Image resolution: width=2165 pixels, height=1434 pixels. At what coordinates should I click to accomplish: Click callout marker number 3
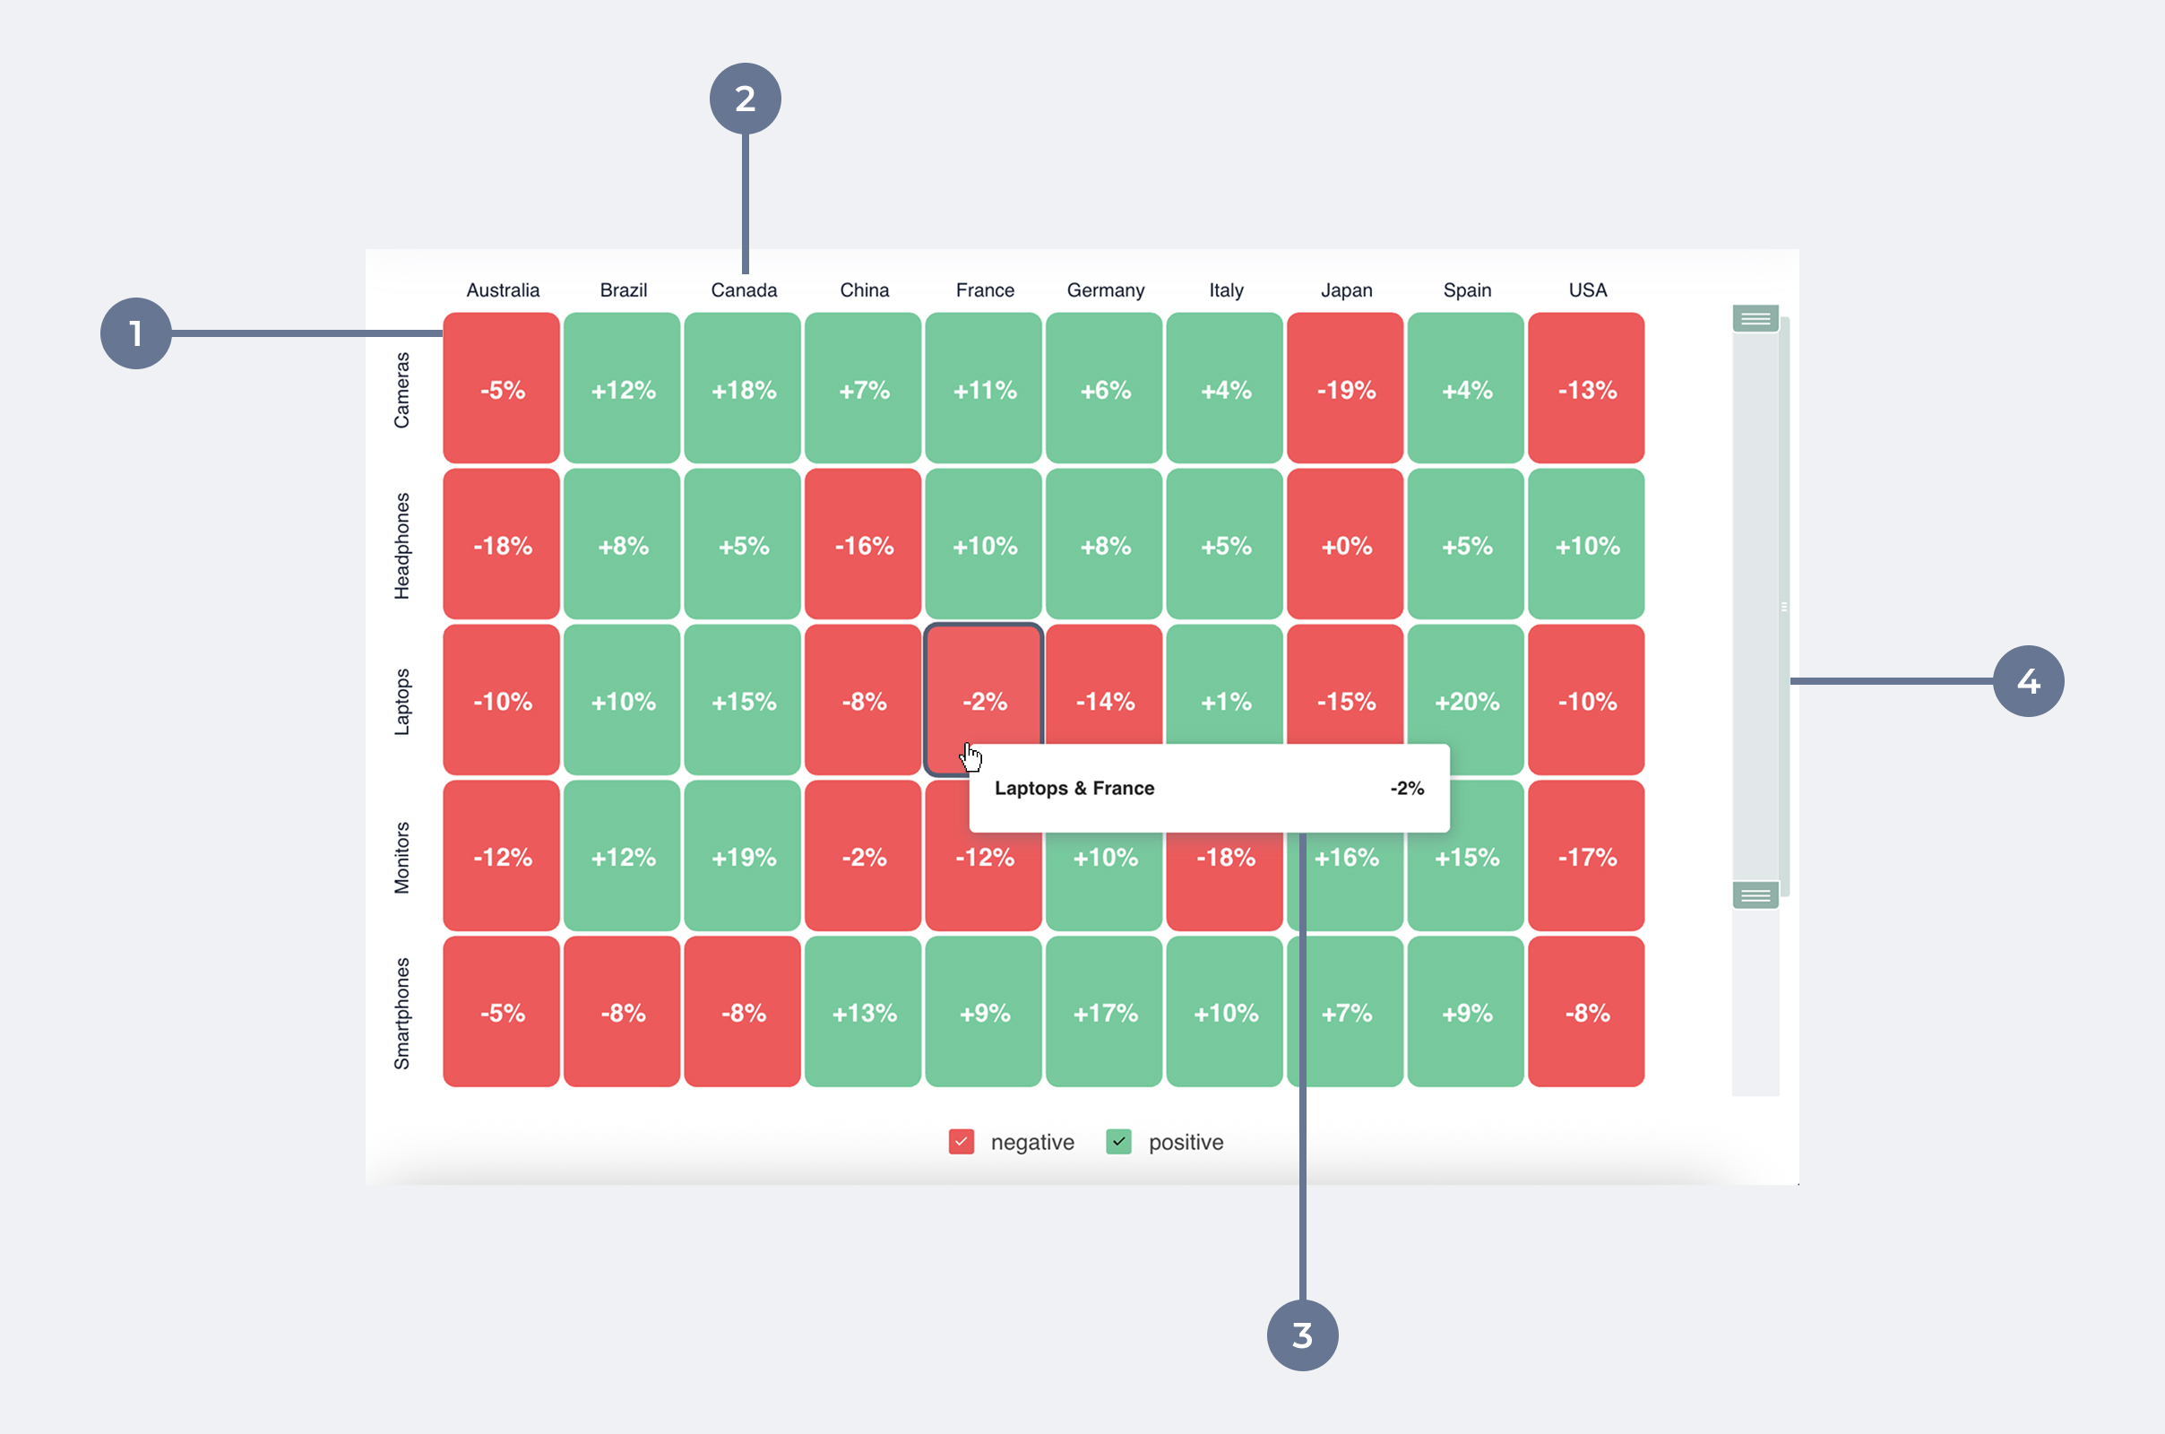(1302, 1335)
